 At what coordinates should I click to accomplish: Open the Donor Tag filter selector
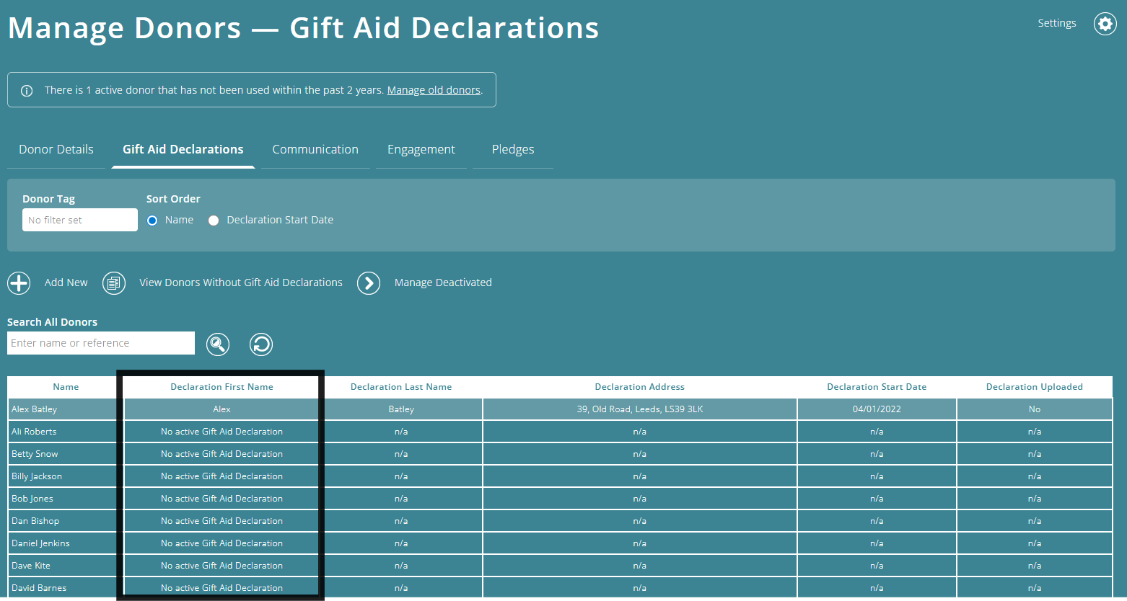[x=79, y=219]
